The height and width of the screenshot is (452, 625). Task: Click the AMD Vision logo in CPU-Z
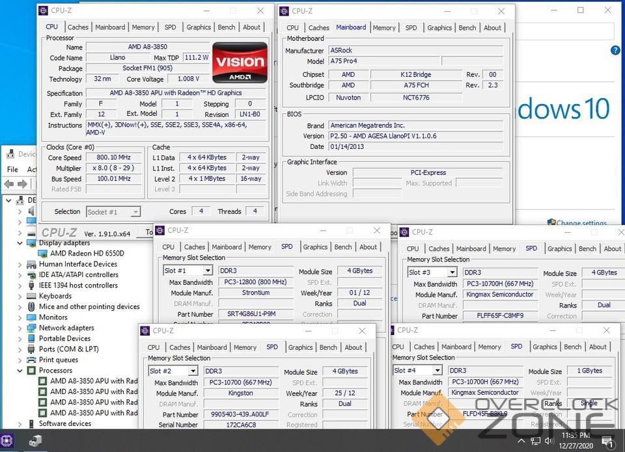[240, 62]
